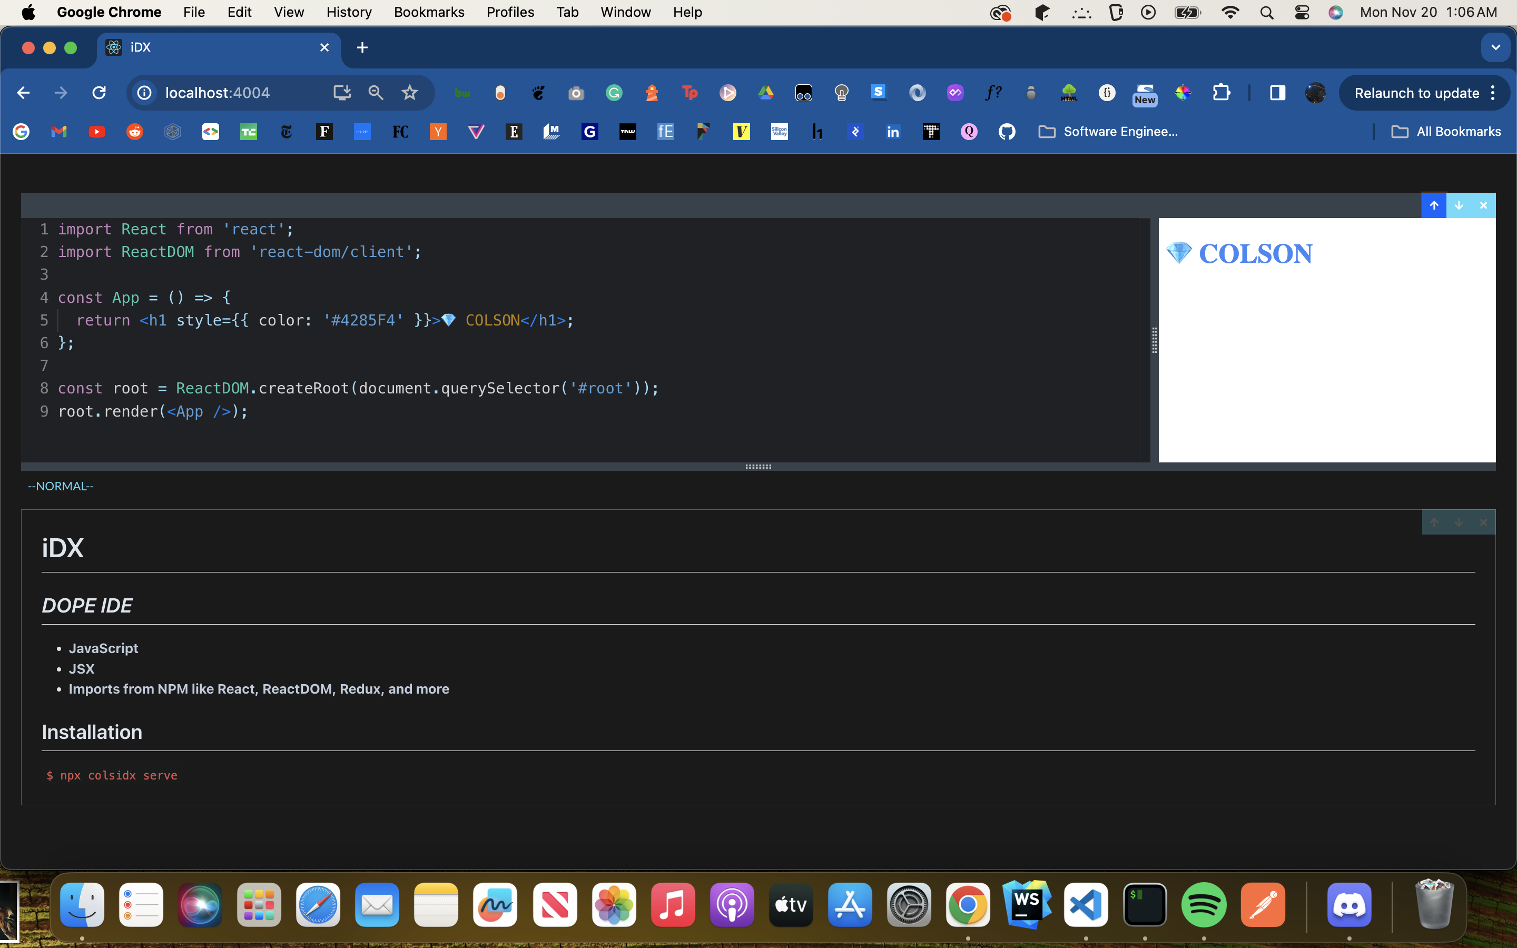Open the History menu
The width and height of the screenshot is (1517, 948).
349,13
